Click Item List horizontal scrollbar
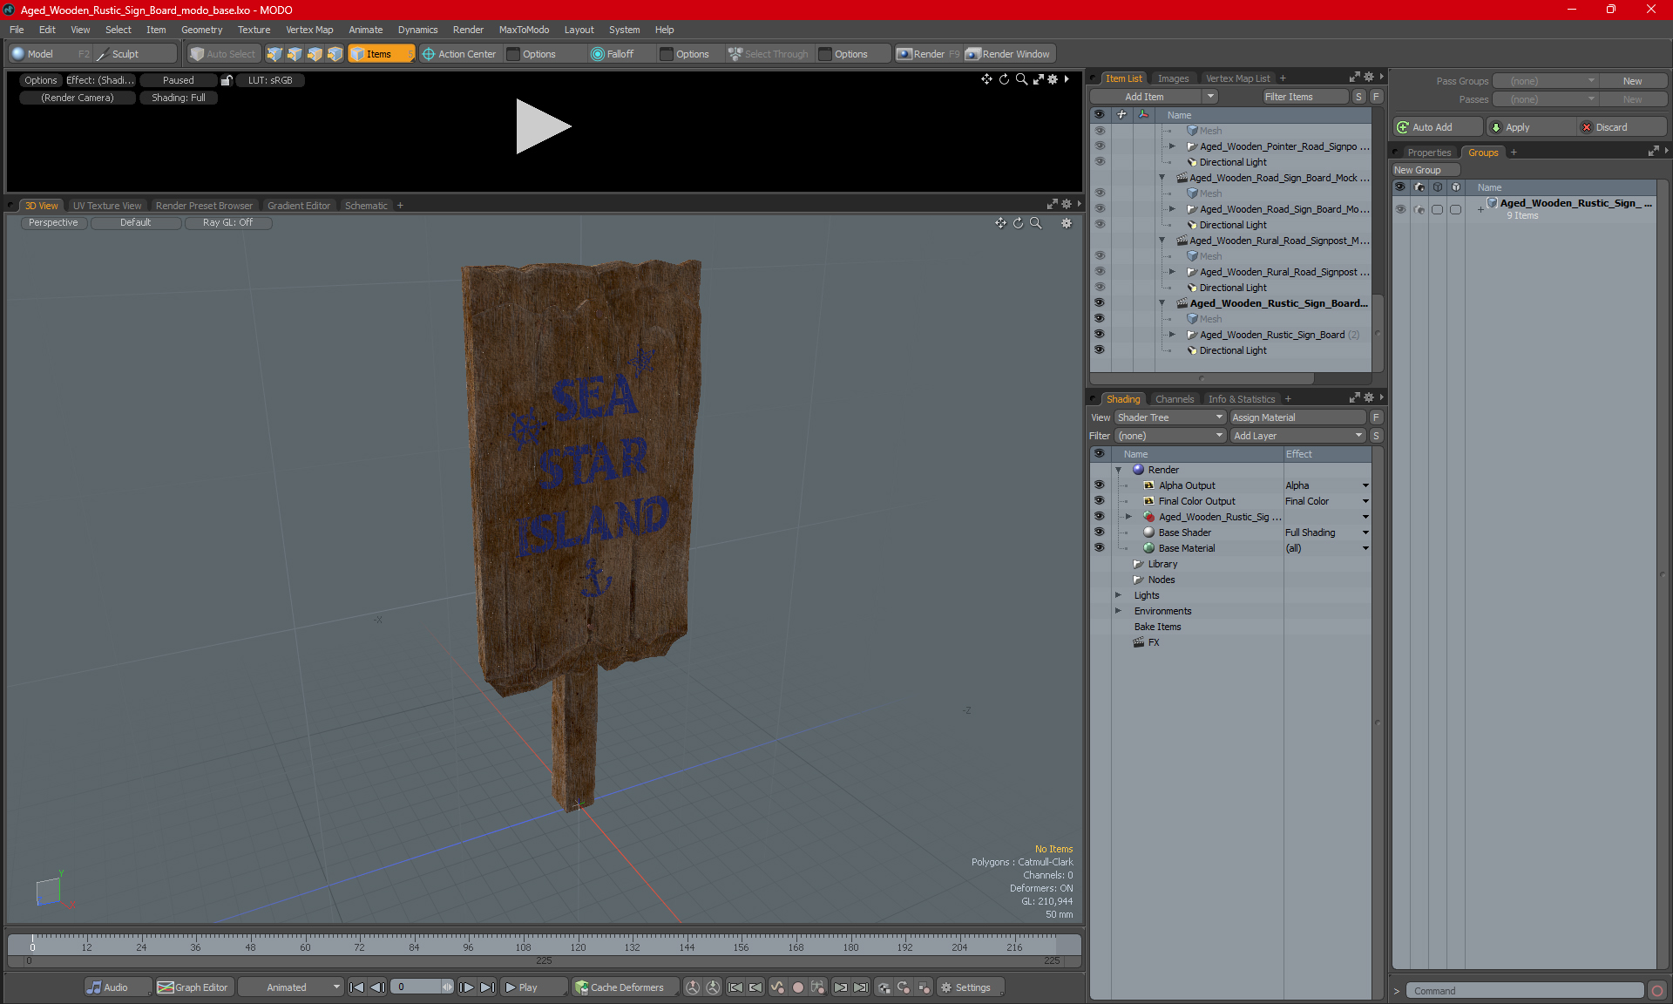The image size is (1673, 1004). pos(1202,379)
